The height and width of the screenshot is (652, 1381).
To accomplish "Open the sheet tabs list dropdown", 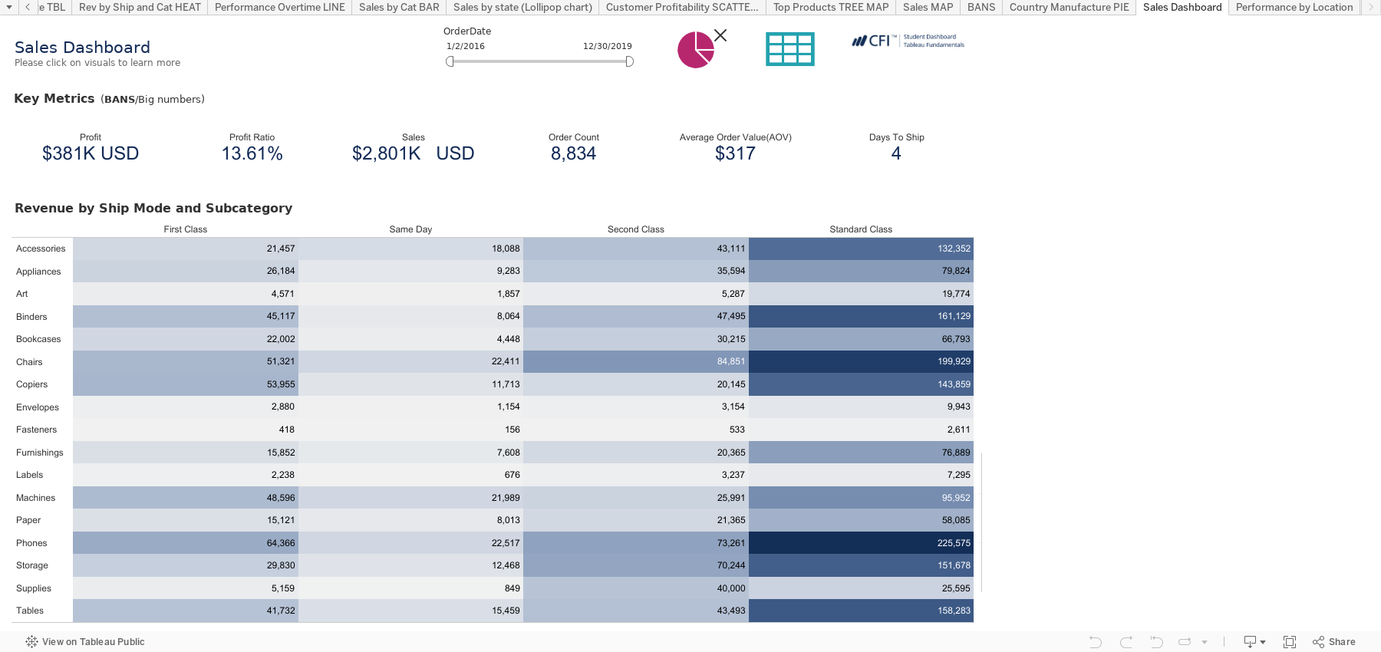I will (8, 7).
